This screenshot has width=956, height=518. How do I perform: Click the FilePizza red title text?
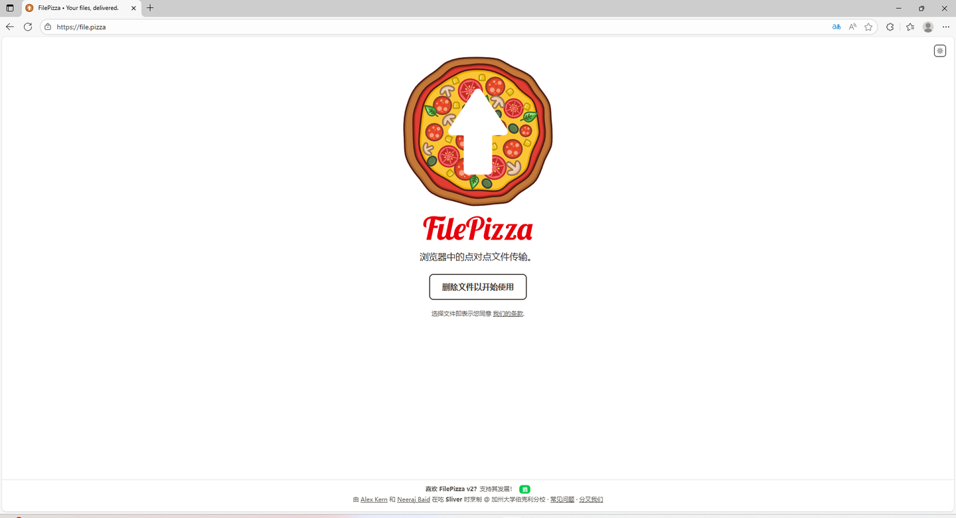[478, 228]
